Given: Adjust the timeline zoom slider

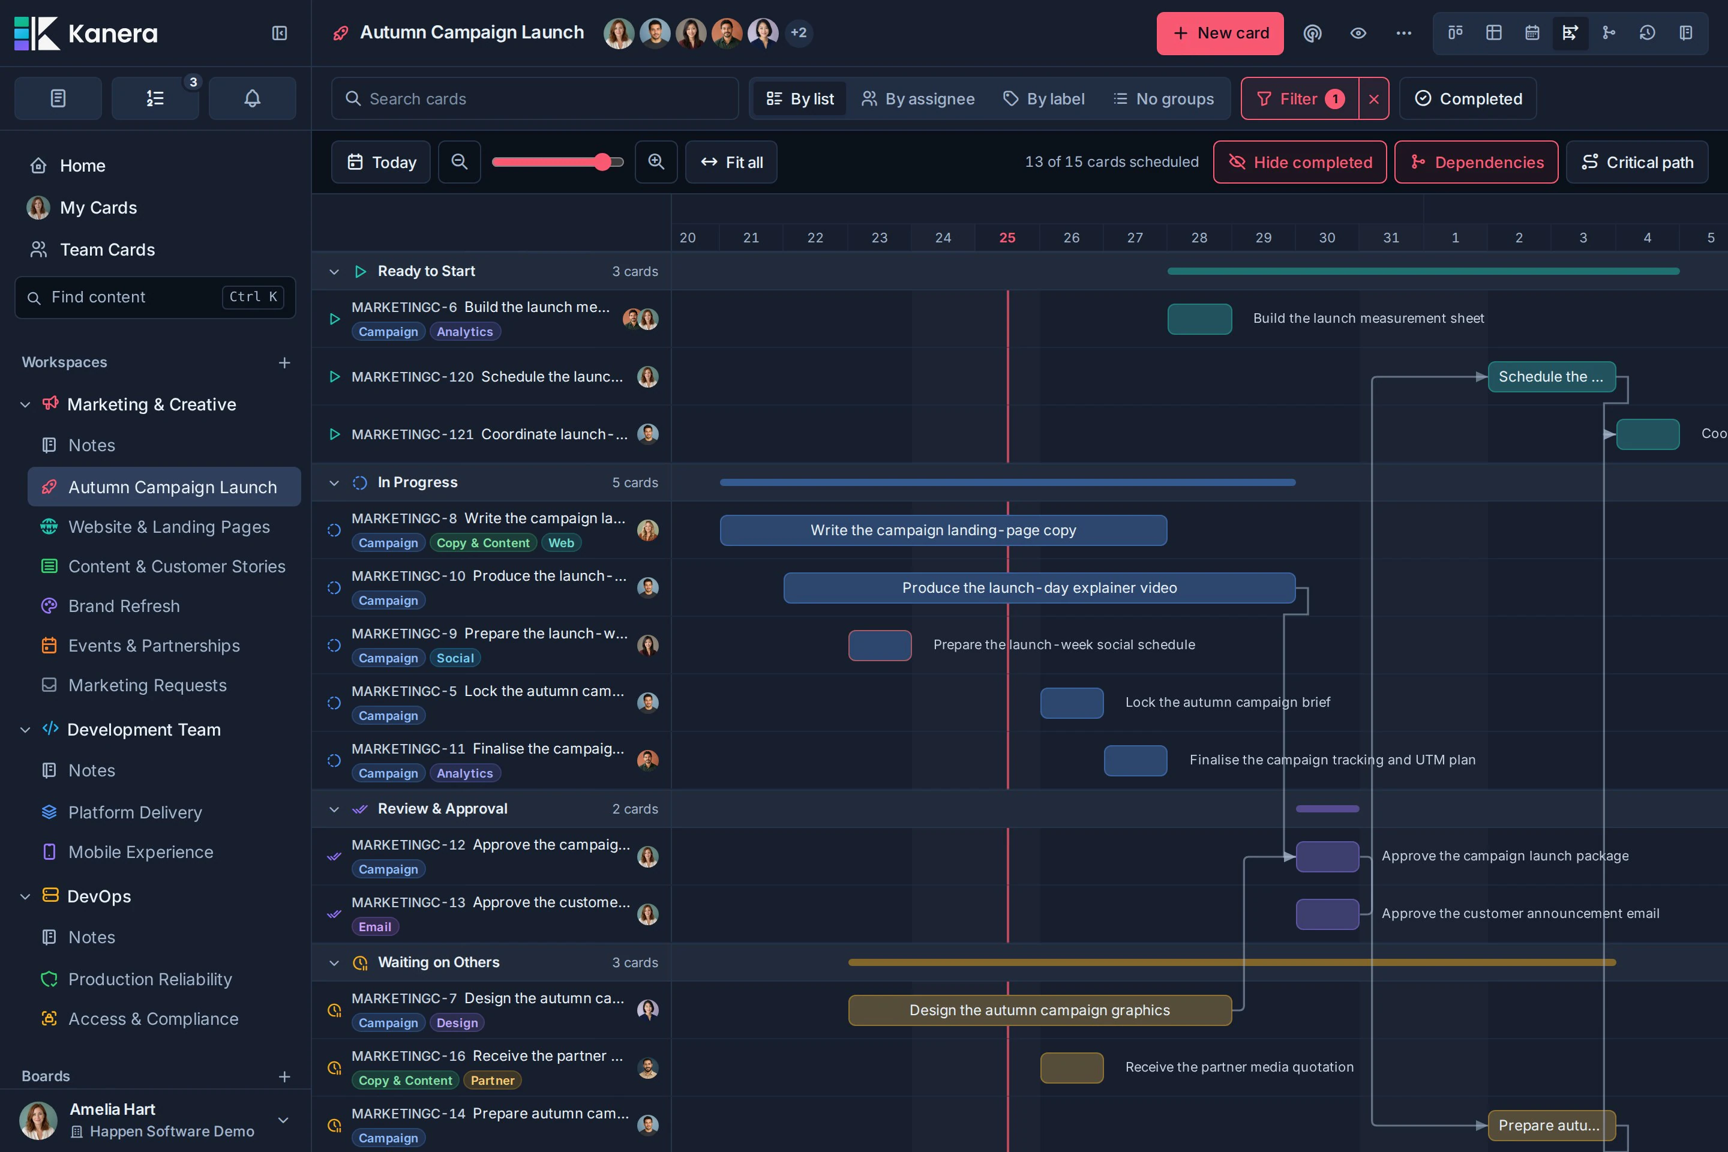Looking at the screenshot, I should tap(557, 161).
